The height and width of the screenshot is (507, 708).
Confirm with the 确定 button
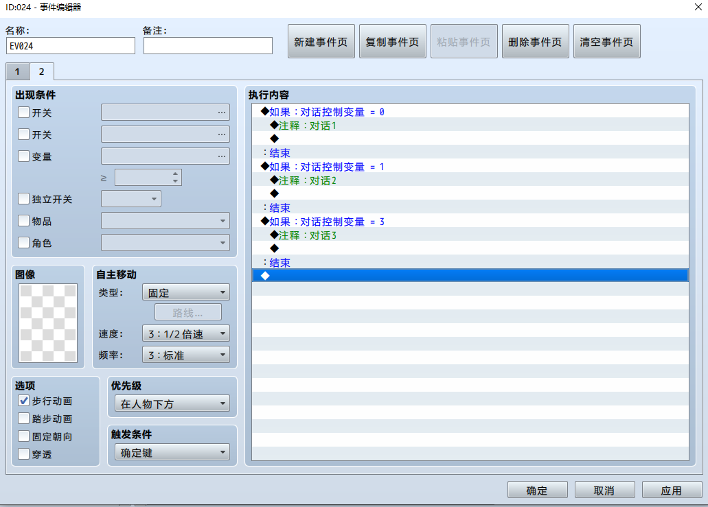coord(537,490)
